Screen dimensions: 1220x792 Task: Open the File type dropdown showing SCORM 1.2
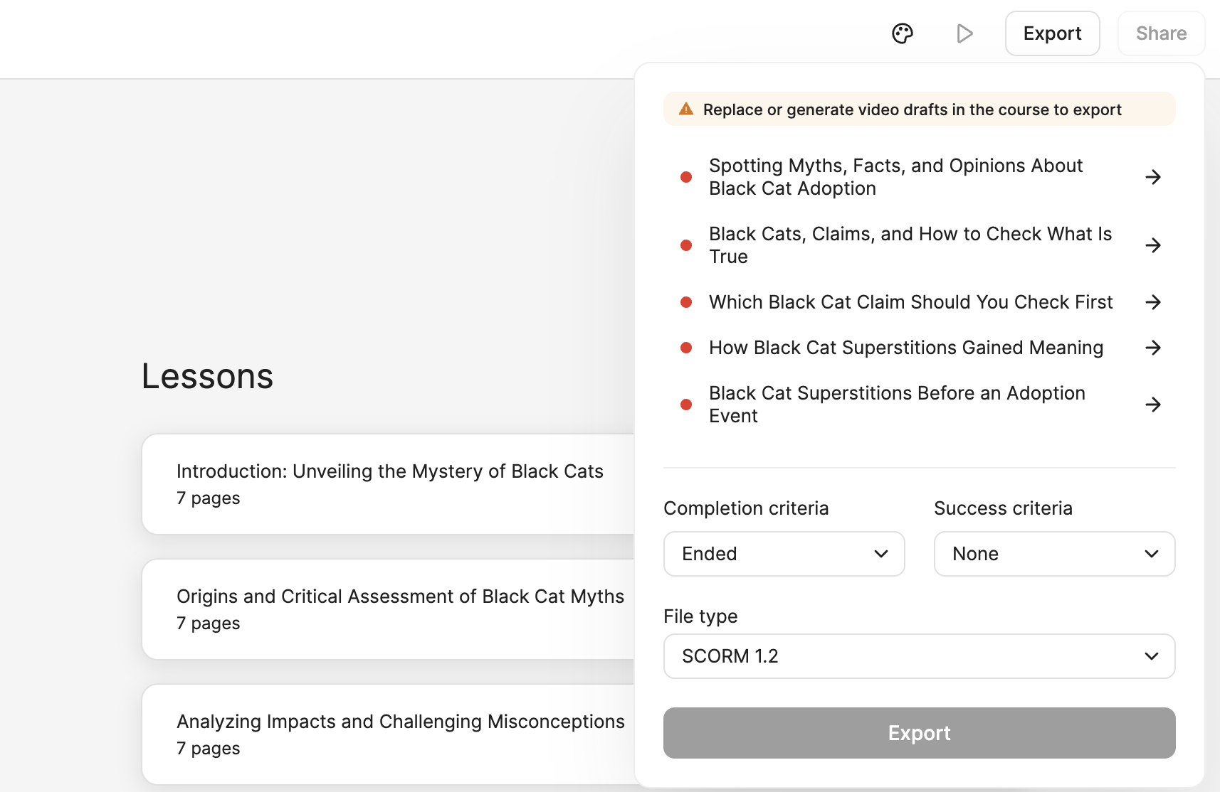(919, 656)
